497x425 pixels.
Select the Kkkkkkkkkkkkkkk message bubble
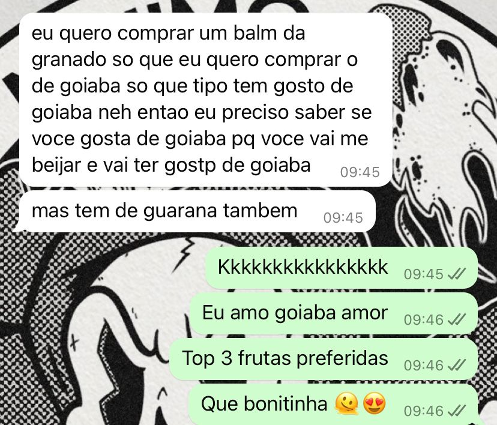point(342,268)
